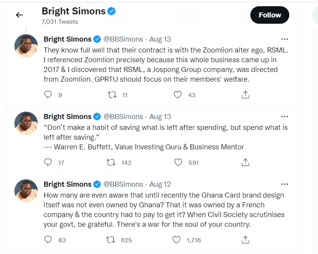Open more options on Buffett quote tweet

click(x=285, y=117)
